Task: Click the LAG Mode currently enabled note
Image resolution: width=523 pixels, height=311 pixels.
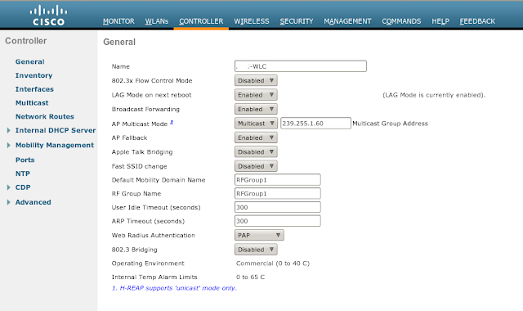Action: 434,95
